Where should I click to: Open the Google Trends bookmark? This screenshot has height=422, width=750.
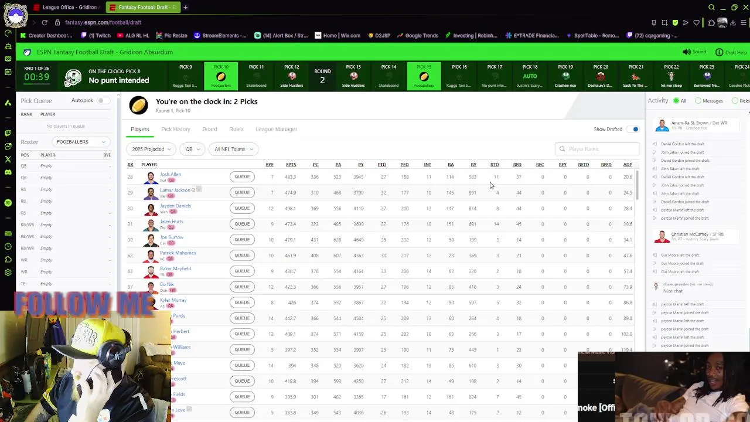(x=417, y=35)
